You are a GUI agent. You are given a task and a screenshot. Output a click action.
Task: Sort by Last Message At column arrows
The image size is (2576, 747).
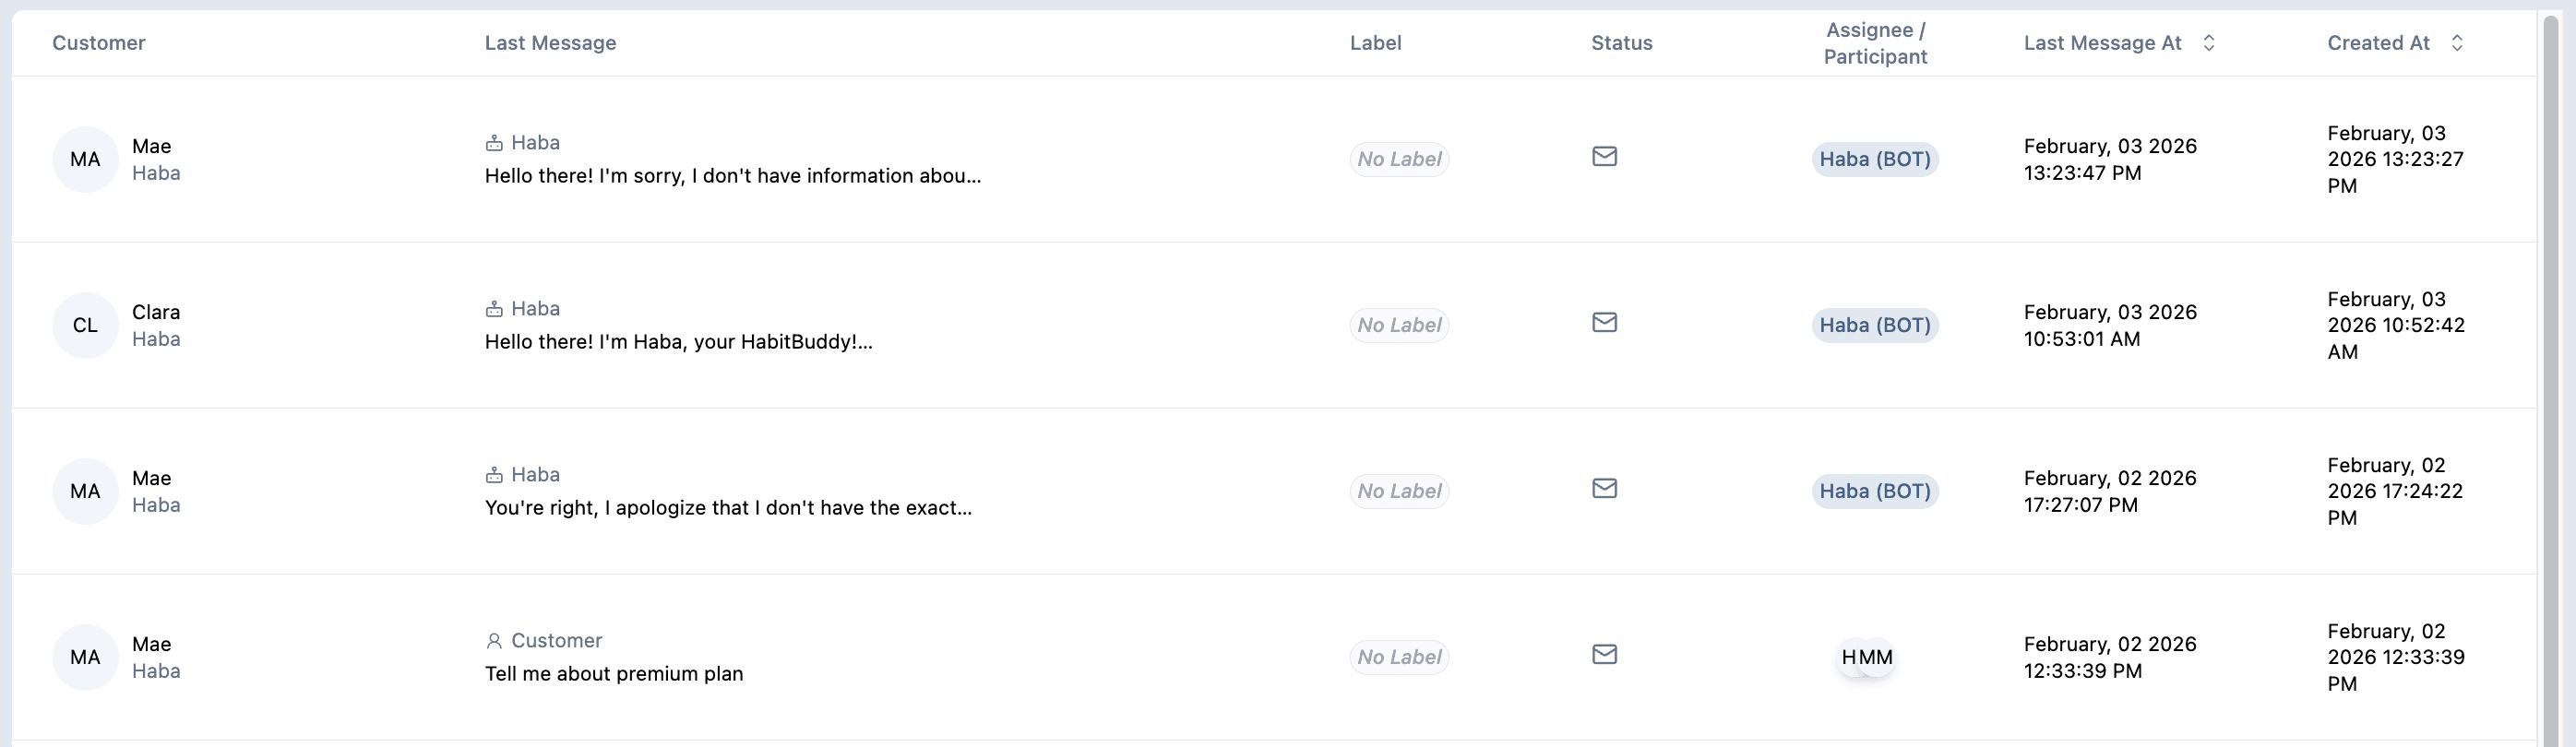click(2209, 43)
